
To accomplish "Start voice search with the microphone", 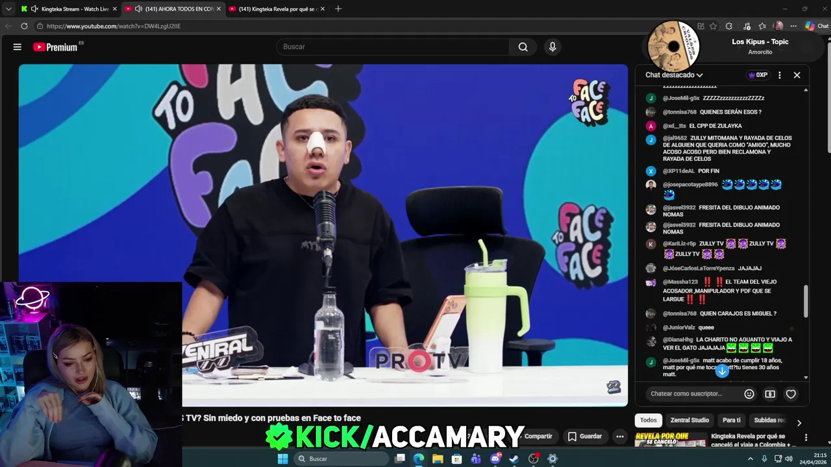I will pos(552,47).
